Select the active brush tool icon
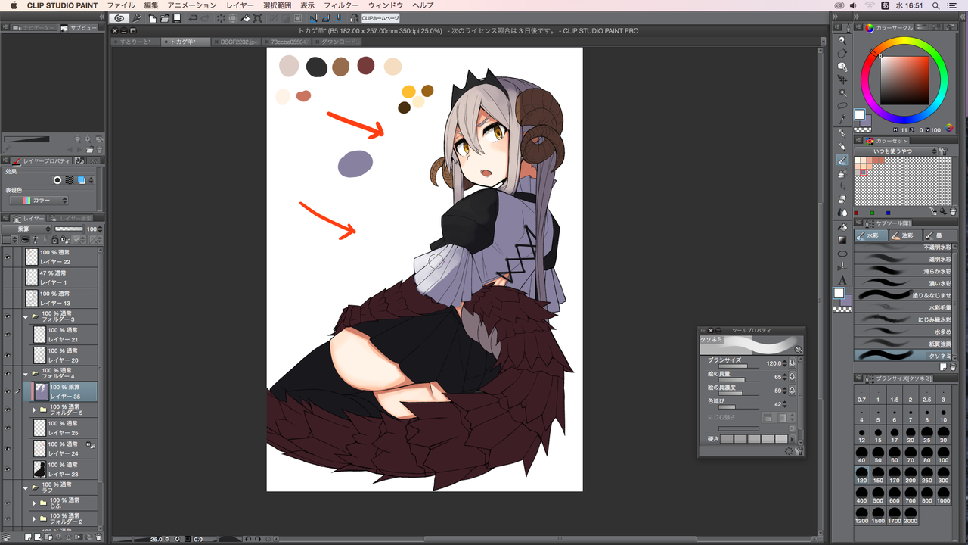Viewport: 968px width, 545px height. click(x=842, y=160)
